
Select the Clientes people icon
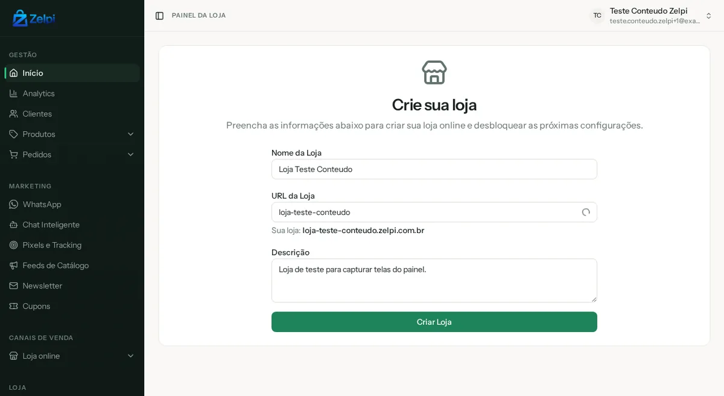tap(13, 113)
